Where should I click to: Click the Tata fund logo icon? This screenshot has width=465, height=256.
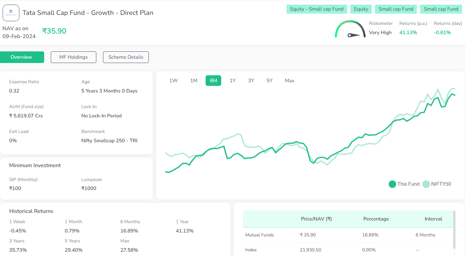(x=11, y=13)
